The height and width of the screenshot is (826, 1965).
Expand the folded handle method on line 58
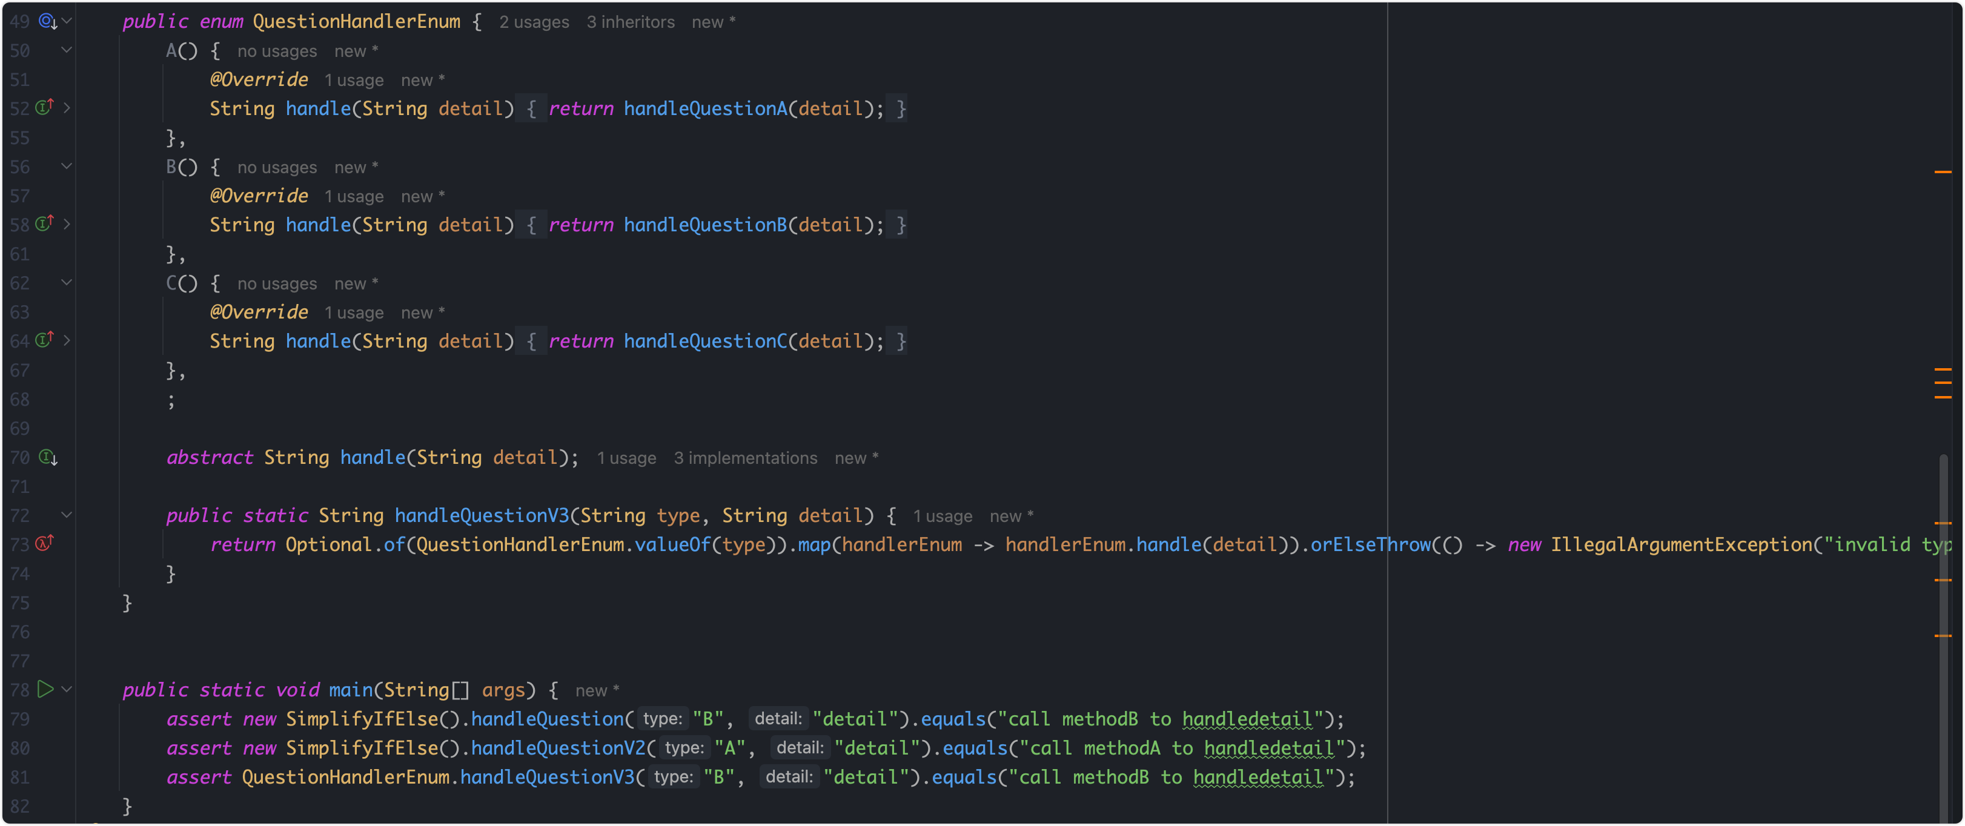(67, 224)
